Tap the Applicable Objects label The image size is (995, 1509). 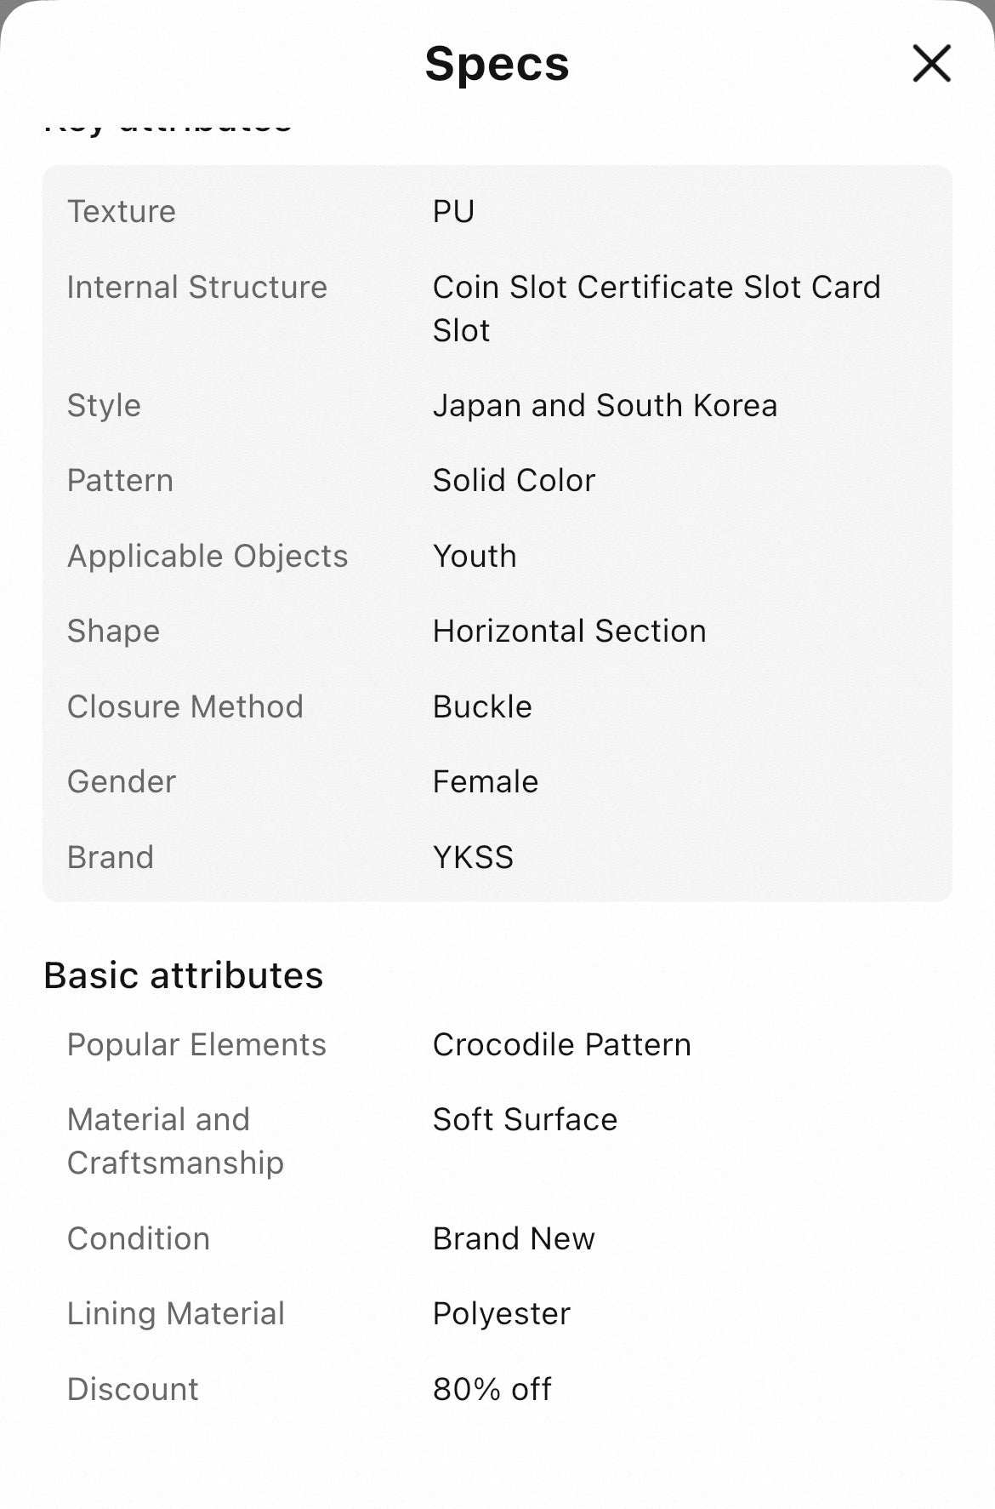(208, 556)
